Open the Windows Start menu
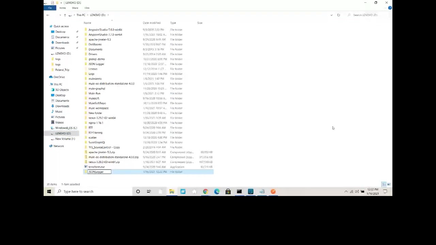The width and height of the screenshot is (436, 245). tap(49, 192)
